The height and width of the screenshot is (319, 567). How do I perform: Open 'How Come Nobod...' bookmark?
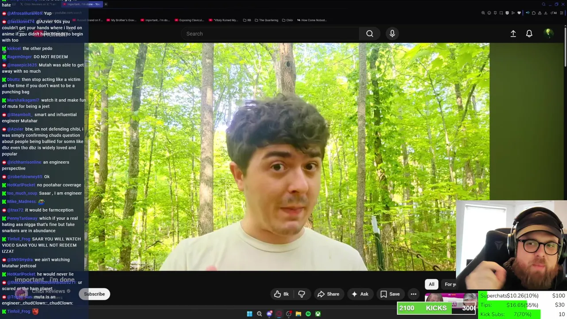click(x=311, y=20)
